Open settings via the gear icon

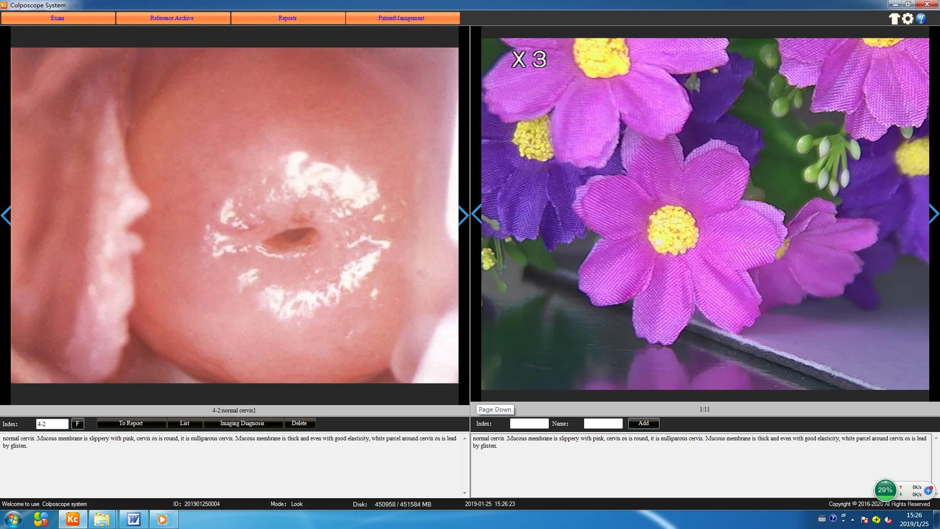point(908,19)
